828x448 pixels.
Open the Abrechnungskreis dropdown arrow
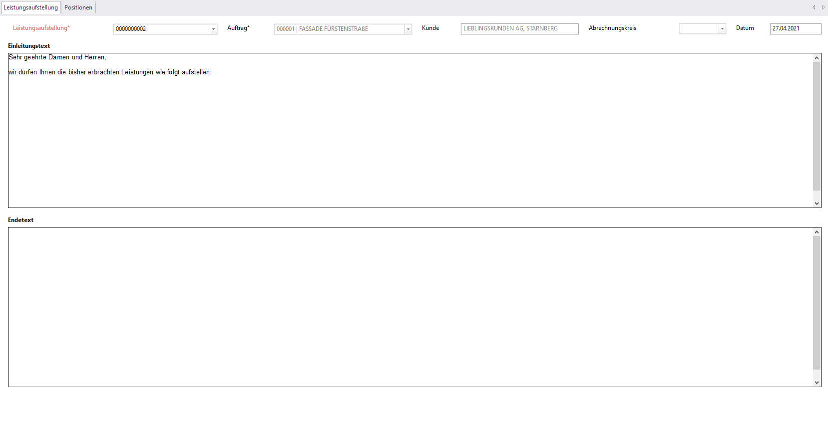pos(722,29)
